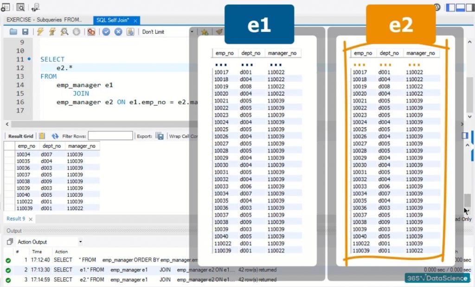The width and height of the screenshot is (475, 287).
Task: Open the Don't Limit row limit dropdown
Action: coord(192,32)
